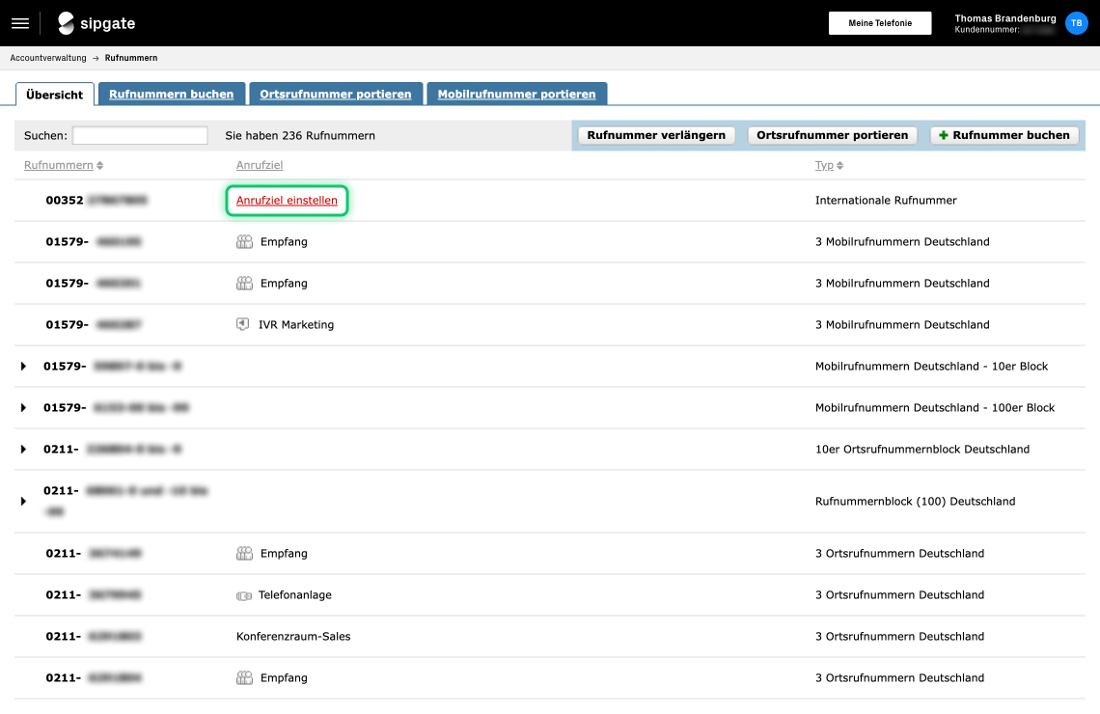Expand the Mobilrufnummern 10er Block row
The height and width of the screenshot is (714, 1100).
(x=23, y=366)
